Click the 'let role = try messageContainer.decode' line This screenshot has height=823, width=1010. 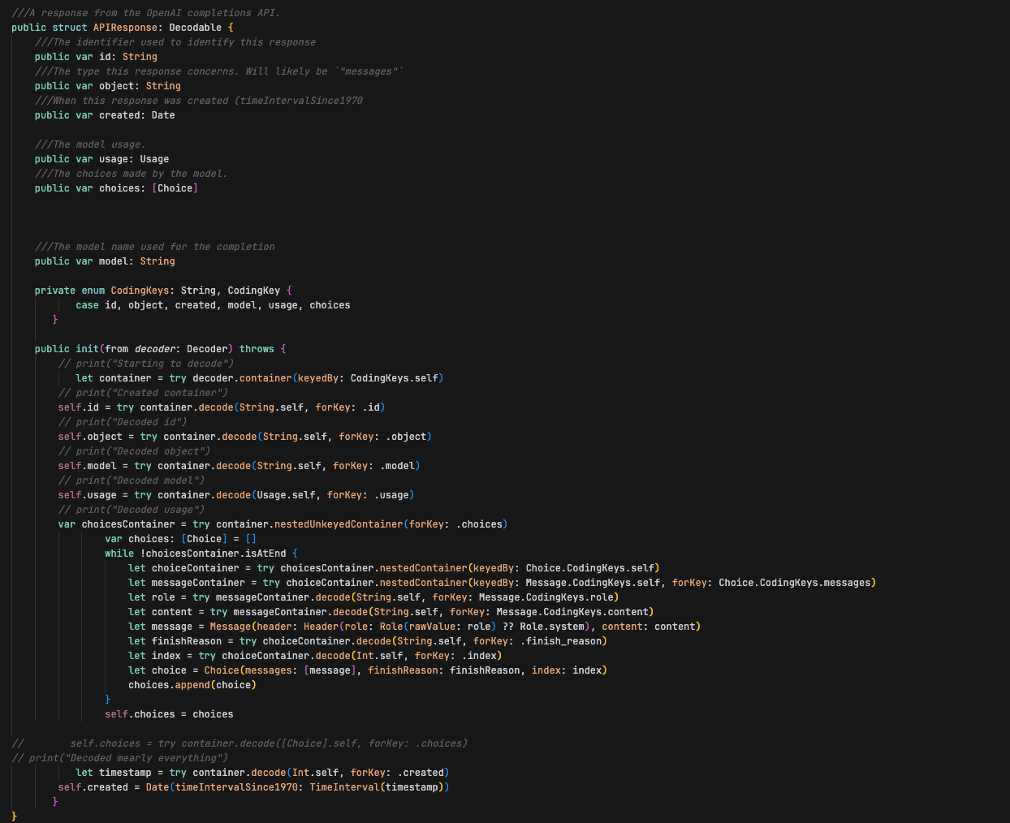pos(374,597)
